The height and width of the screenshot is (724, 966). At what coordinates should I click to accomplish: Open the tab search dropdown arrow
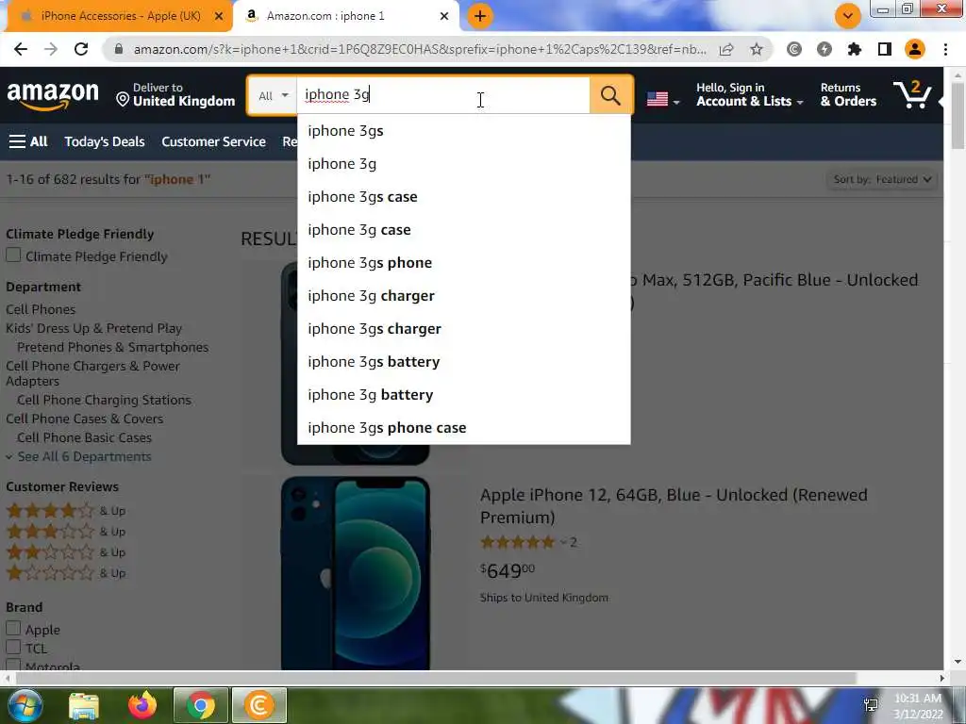coord(848,16)
